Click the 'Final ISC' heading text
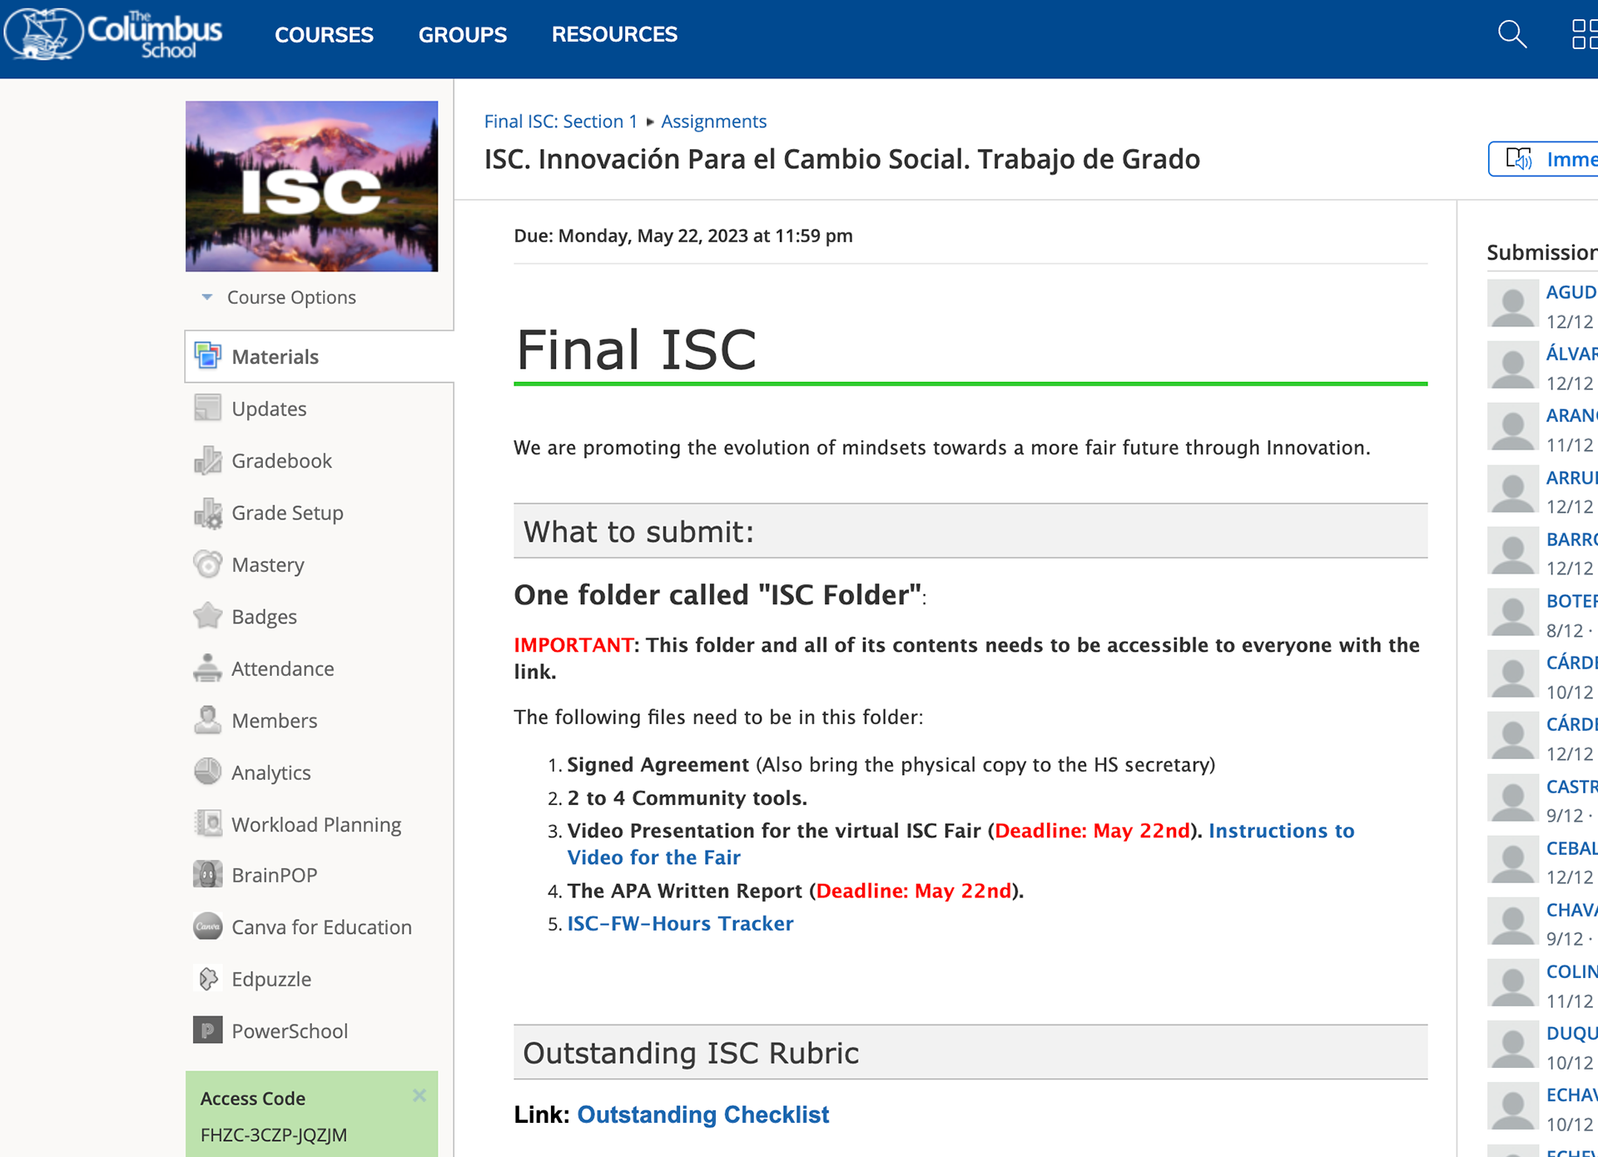 click(636, 350)
